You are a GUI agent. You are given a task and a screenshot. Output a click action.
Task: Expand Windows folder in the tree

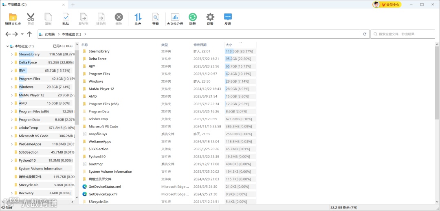tap(12, 87)
